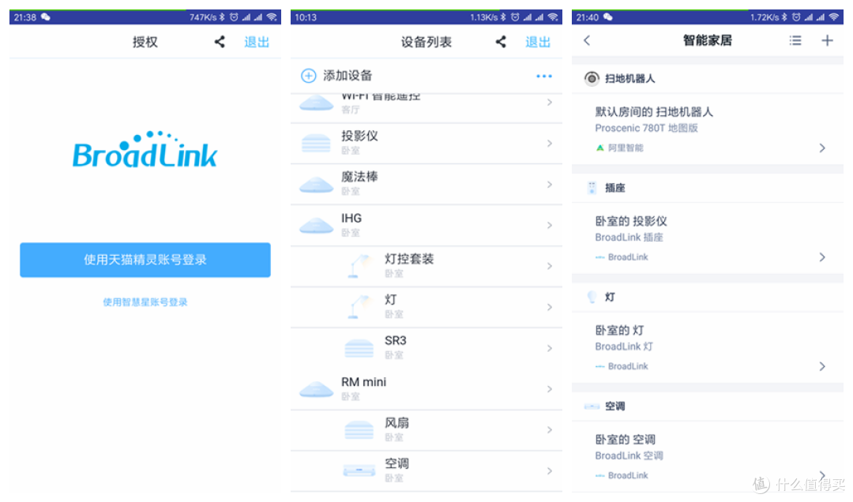Viewport: 853px width, 502px height.
Task: Expand SR3 row chevron
Action: (x=550, y=348)
